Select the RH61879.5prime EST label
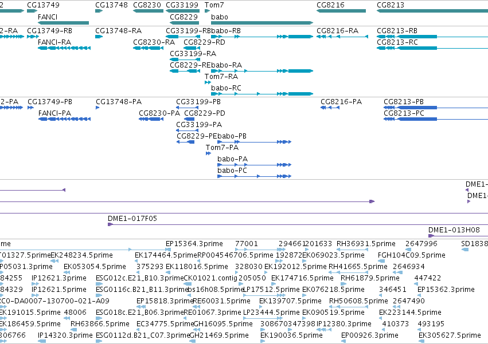This screenshot has height=344, width=488. click(x=370, y=278)
